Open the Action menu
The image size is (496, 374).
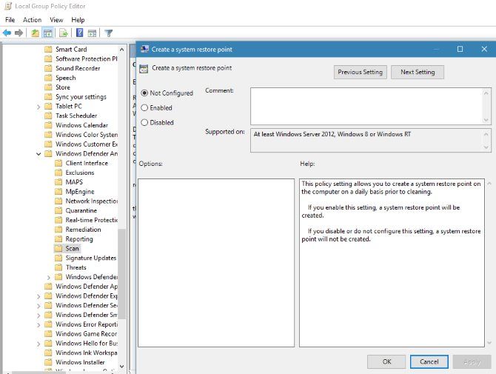tap(33, 19)
